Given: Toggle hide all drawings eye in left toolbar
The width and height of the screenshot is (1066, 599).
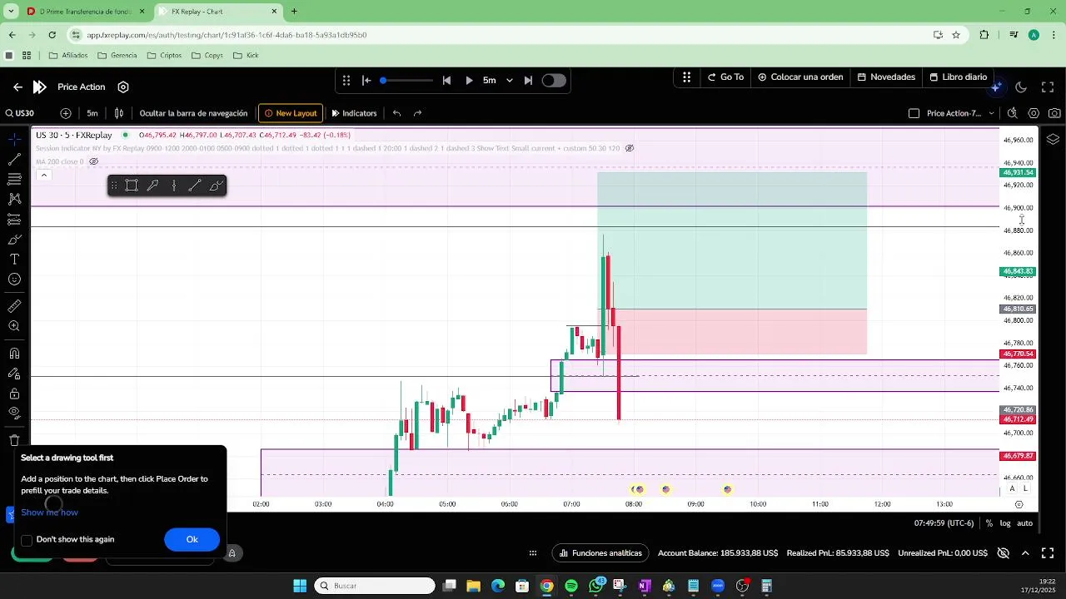Looking at the screenshot, I should 14,413.
